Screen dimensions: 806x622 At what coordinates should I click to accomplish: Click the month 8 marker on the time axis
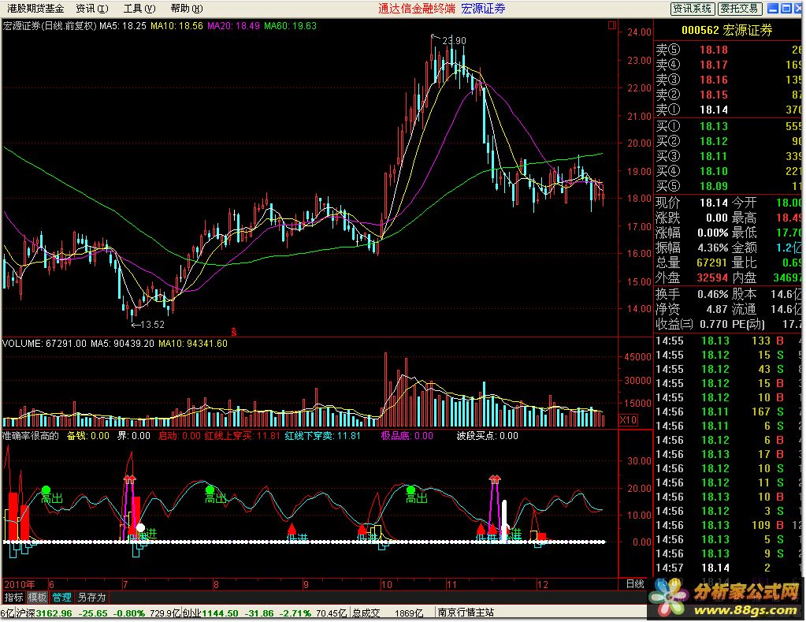[x=216, y=584]
